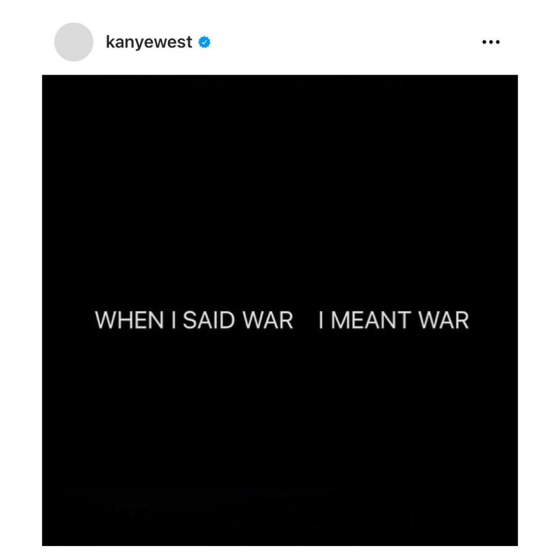Screen dimensions: 560x560
Task: Expand post options via the ellipsis
Action: (491, 42)
